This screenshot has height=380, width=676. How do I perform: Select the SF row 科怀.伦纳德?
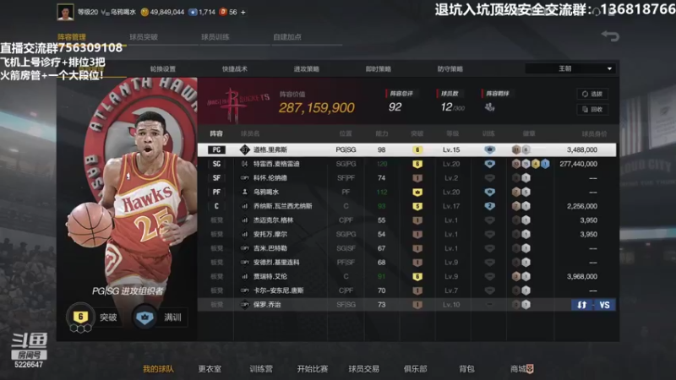click(406, 178)
